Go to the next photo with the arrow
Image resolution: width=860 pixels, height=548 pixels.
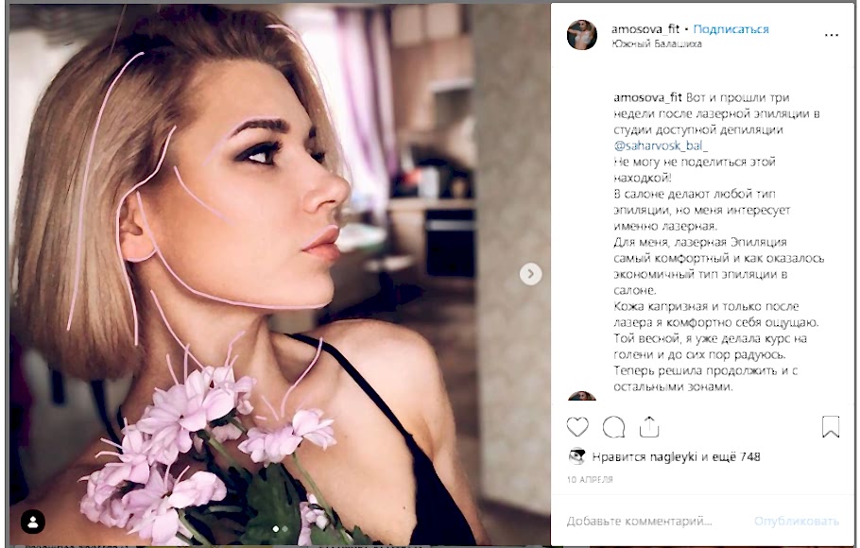pyautogui.click(x=531, y=274)
